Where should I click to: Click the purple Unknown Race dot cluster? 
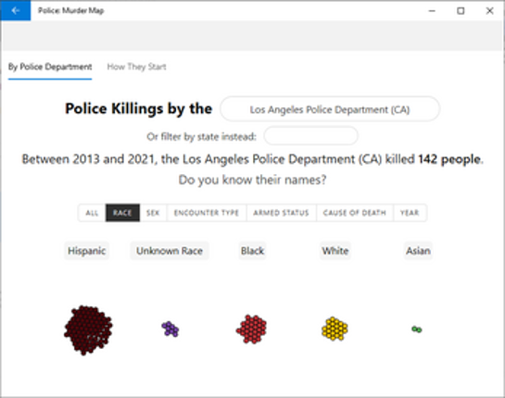(x=170, y=329)
